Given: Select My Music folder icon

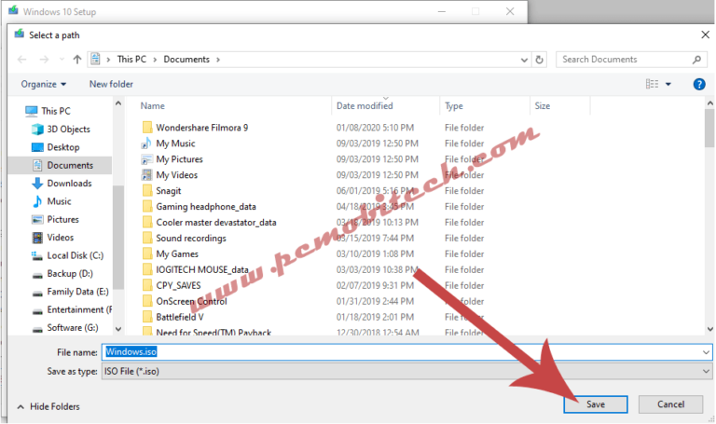Looking at the screenshot, I should coord(146,144).
